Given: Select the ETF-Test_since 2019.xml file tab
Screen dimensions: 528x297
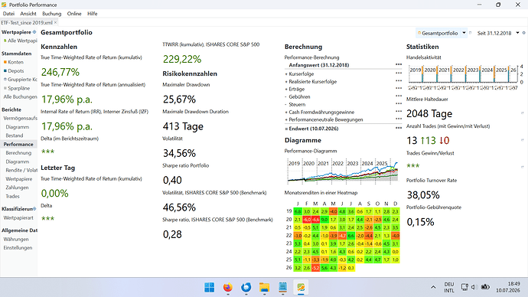Looking at the screenshot, I should [x=27, y=22].
